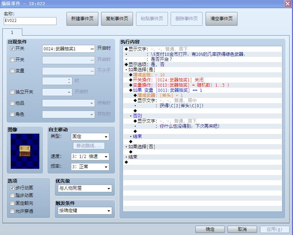Enable the 允许穿透 option checkbox
Image resolution: width=293 pixels, height=235 pixels.
point(12,211)
